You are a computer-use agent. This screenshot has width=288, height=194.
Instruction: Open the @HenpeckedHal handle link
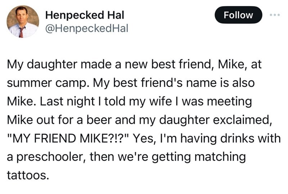87,29
